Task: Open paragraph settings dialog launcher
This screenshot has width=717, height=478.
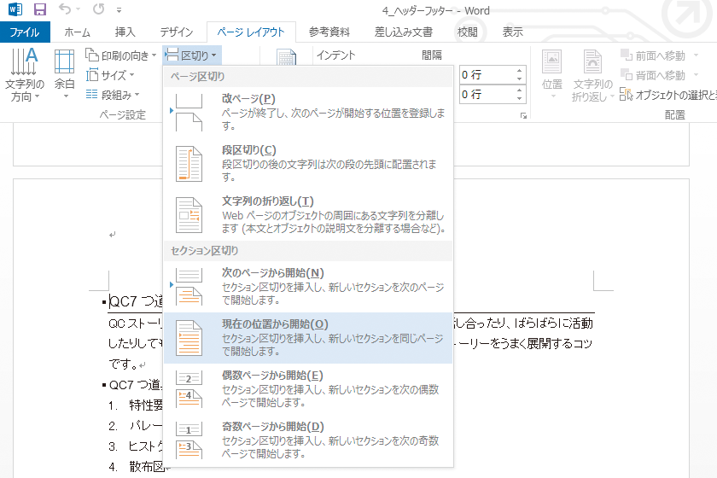Action: point(523,116)
